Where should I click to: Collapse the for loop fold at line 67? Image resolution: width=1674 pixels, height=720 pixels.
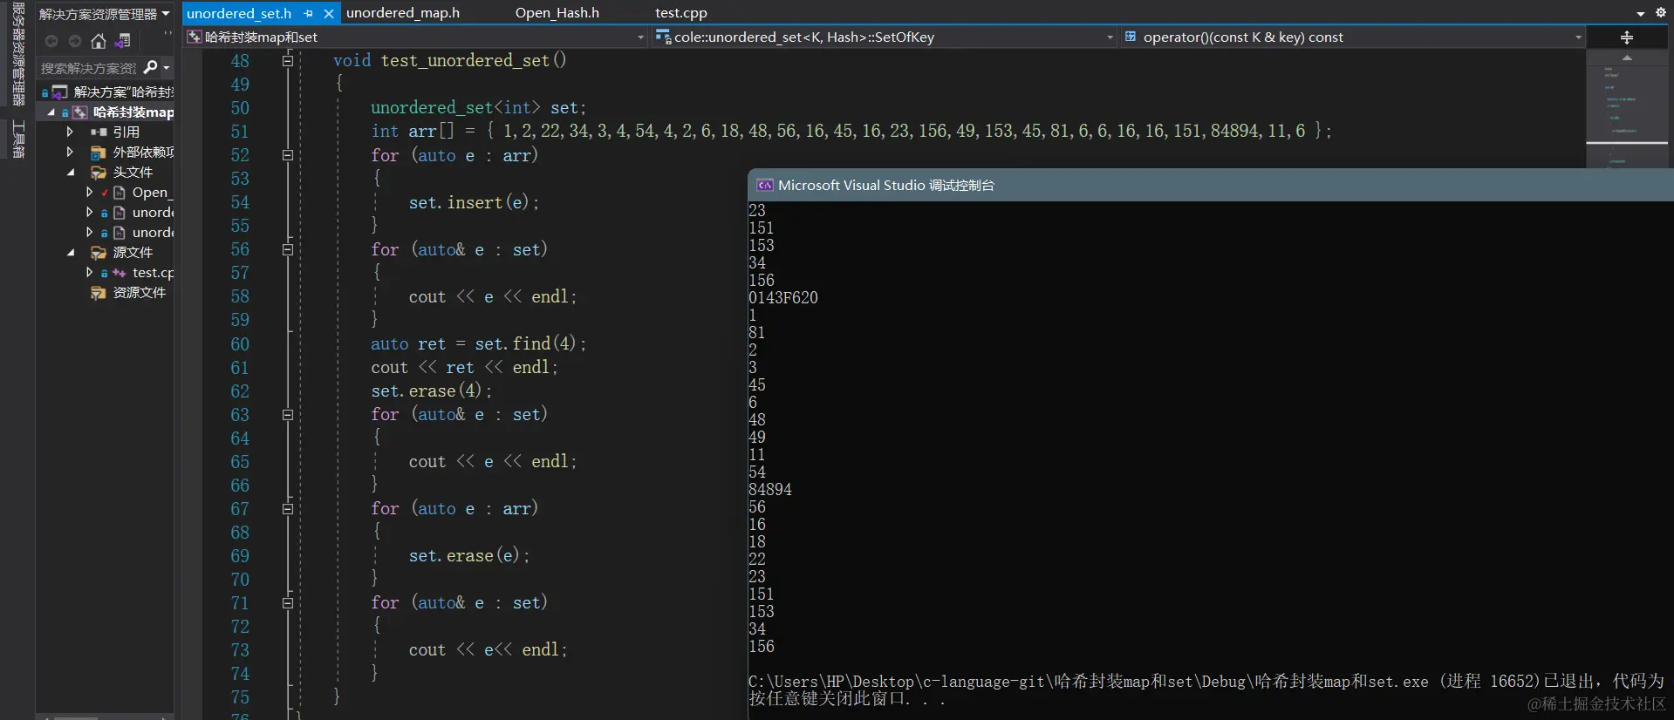click(287, 509)
